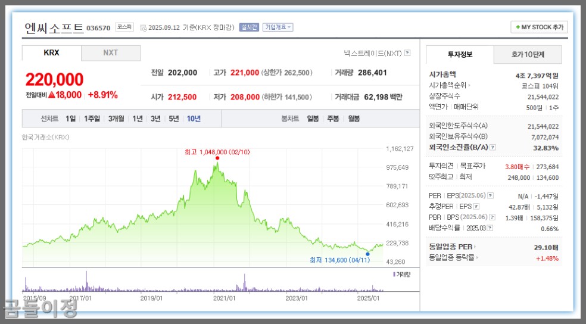Select the 10년 line chart period
Viewport: 586px width, 324px height.
tap(194, 119)
